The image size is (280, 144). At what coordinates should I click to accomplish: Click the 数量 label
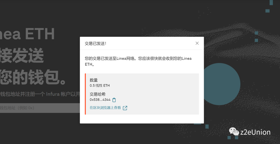(x=94, y=80)
